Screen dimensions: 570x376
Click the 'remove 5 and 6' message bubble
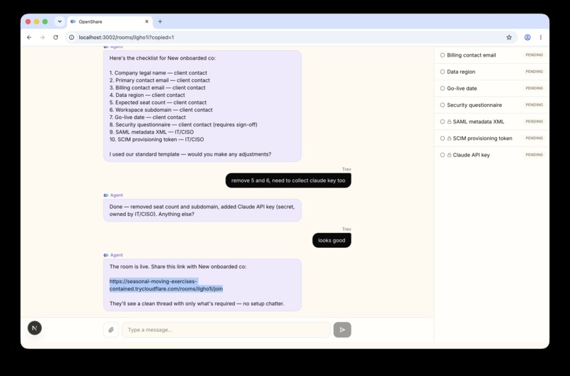click(289, 181)
